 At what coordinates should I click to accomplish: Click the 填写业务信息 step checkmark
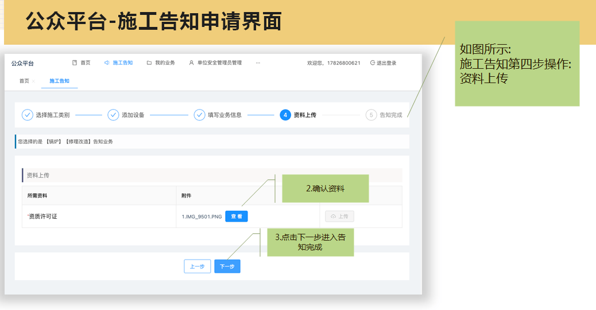200,115
